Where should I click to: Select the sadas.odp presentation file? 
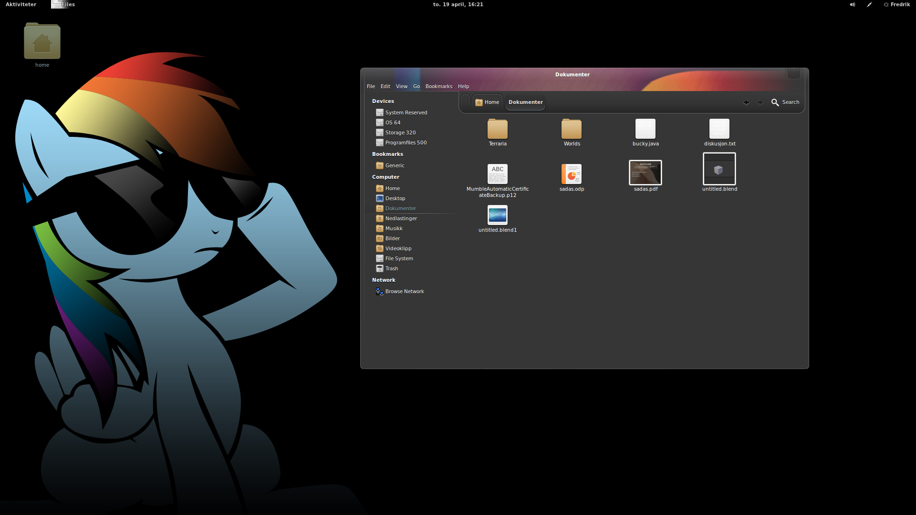pos(572,178)
